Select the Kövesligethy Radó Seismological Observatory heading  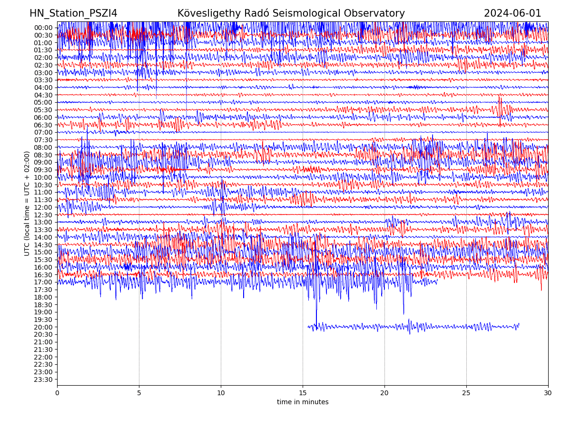tap(291, 13)
